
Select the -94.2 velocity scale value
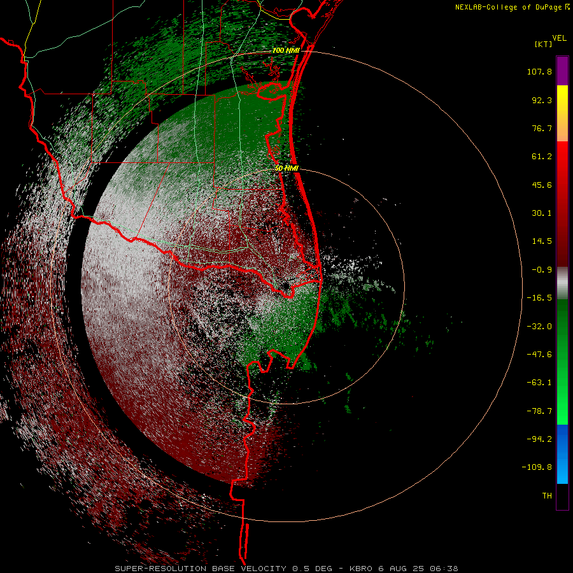tap(539, 439)
